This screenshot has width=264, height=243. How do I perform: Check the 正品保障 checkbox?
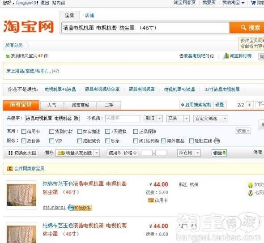click(x=136, y=132)
